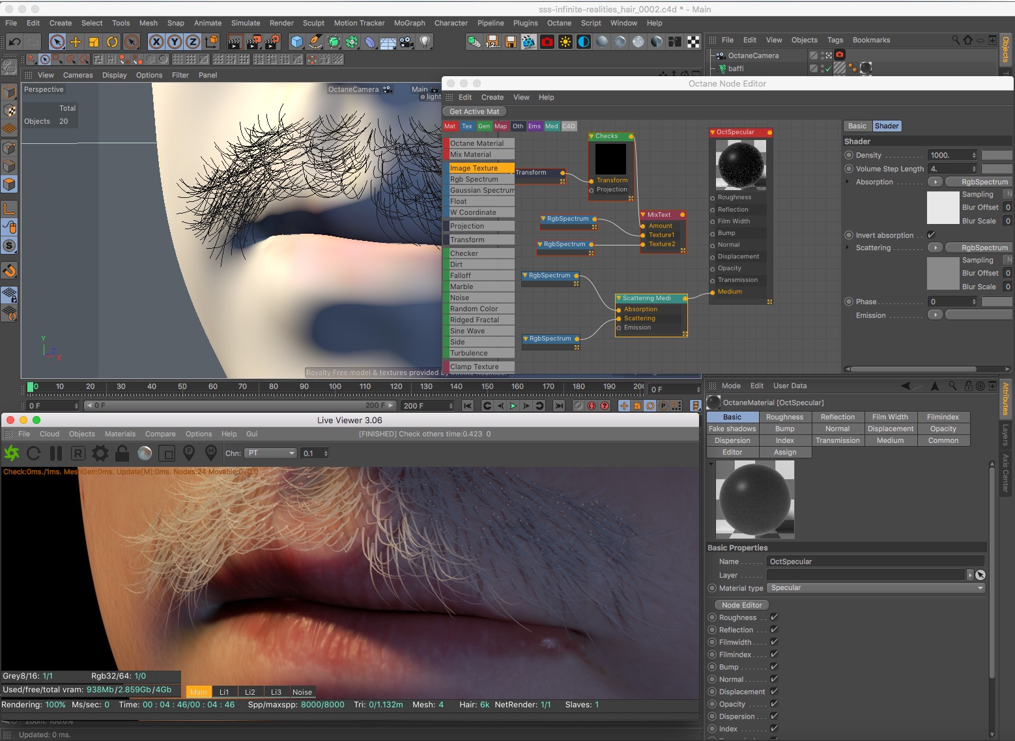1015x741 pixels.
Task: Select the Rotate tool
Action: (112, 42)
